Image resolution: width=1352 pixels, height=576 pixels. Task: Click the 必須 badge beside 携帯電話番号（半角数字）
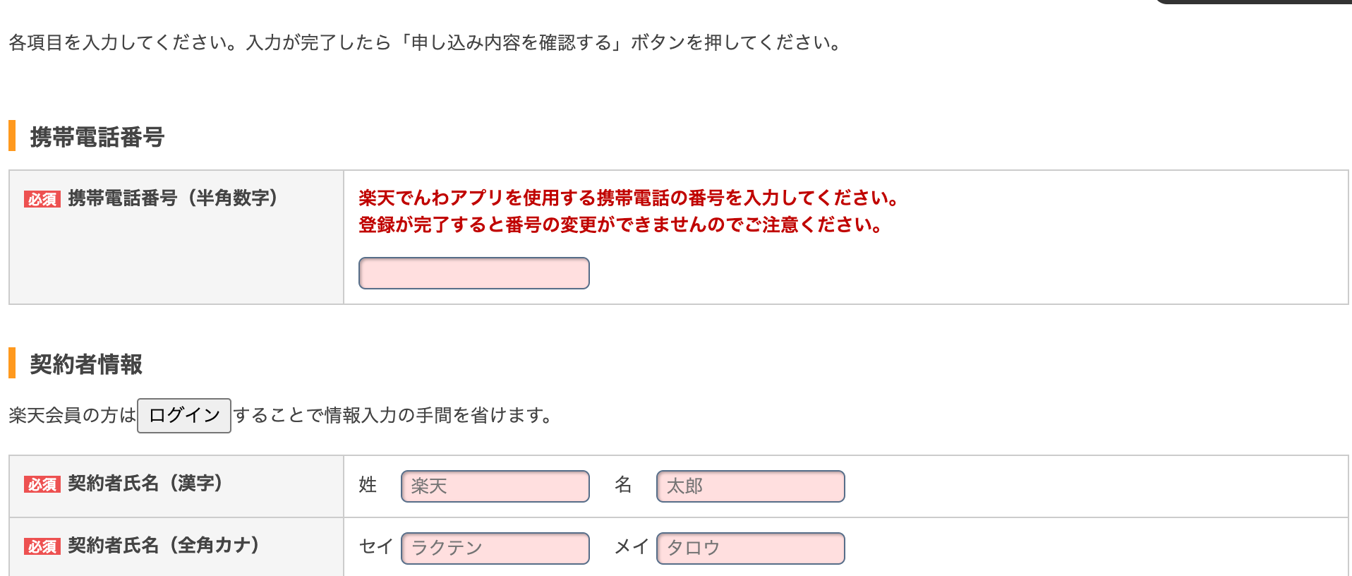click(42, 199)
